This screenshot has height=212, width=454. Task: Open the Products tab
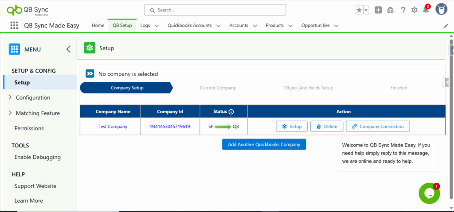[x=274, y=26]
